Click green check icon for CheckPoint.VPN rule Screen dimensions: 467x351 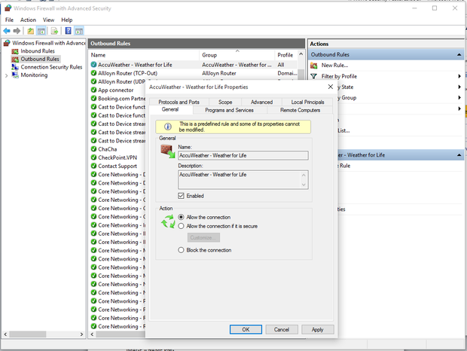93,157
